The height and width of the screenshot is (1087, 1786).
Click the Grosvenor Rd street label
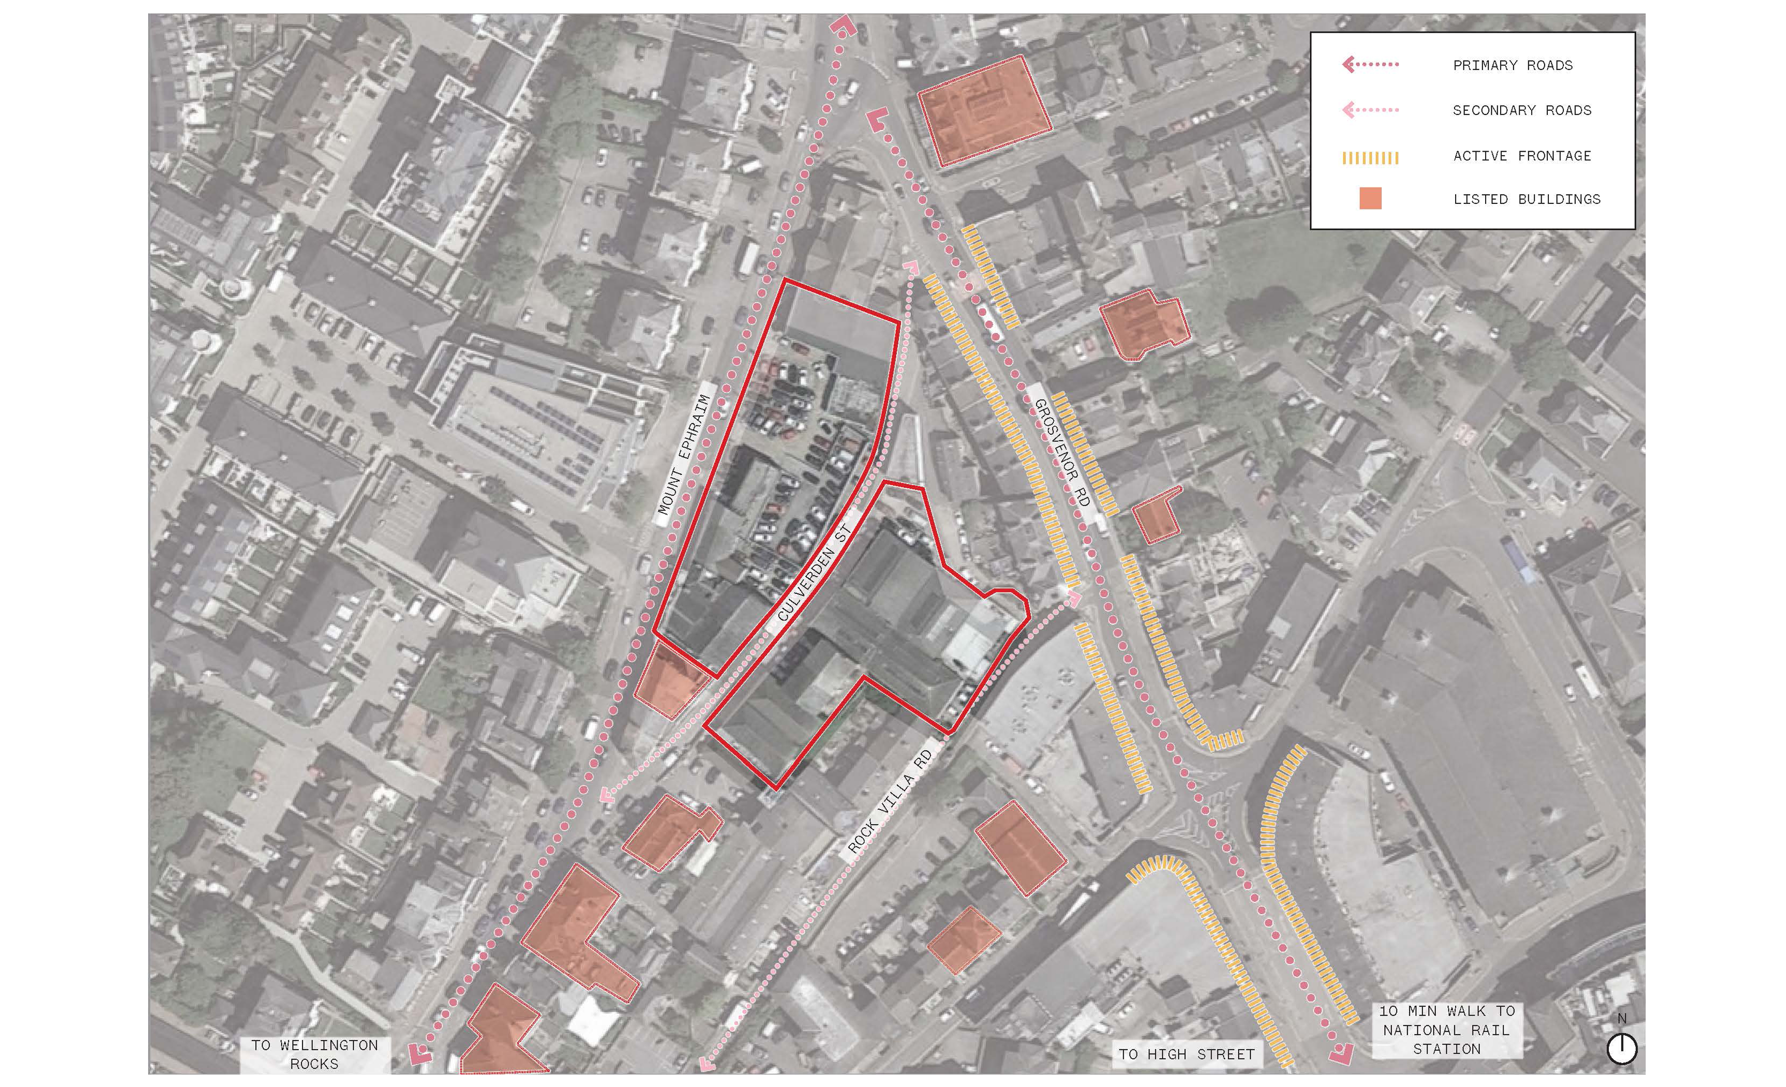point(1062,453)
